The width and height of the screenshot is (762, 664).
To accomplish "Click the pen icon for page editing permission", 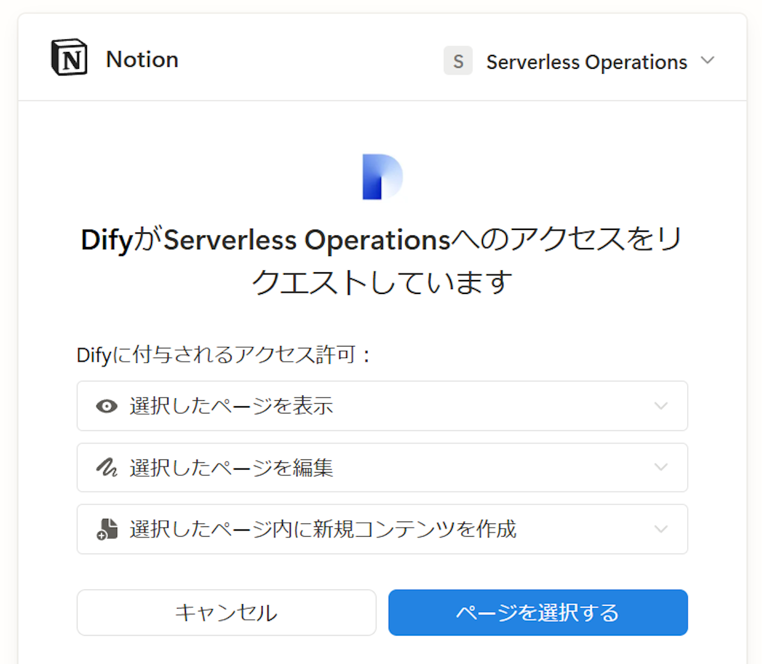I will (106, 467).
